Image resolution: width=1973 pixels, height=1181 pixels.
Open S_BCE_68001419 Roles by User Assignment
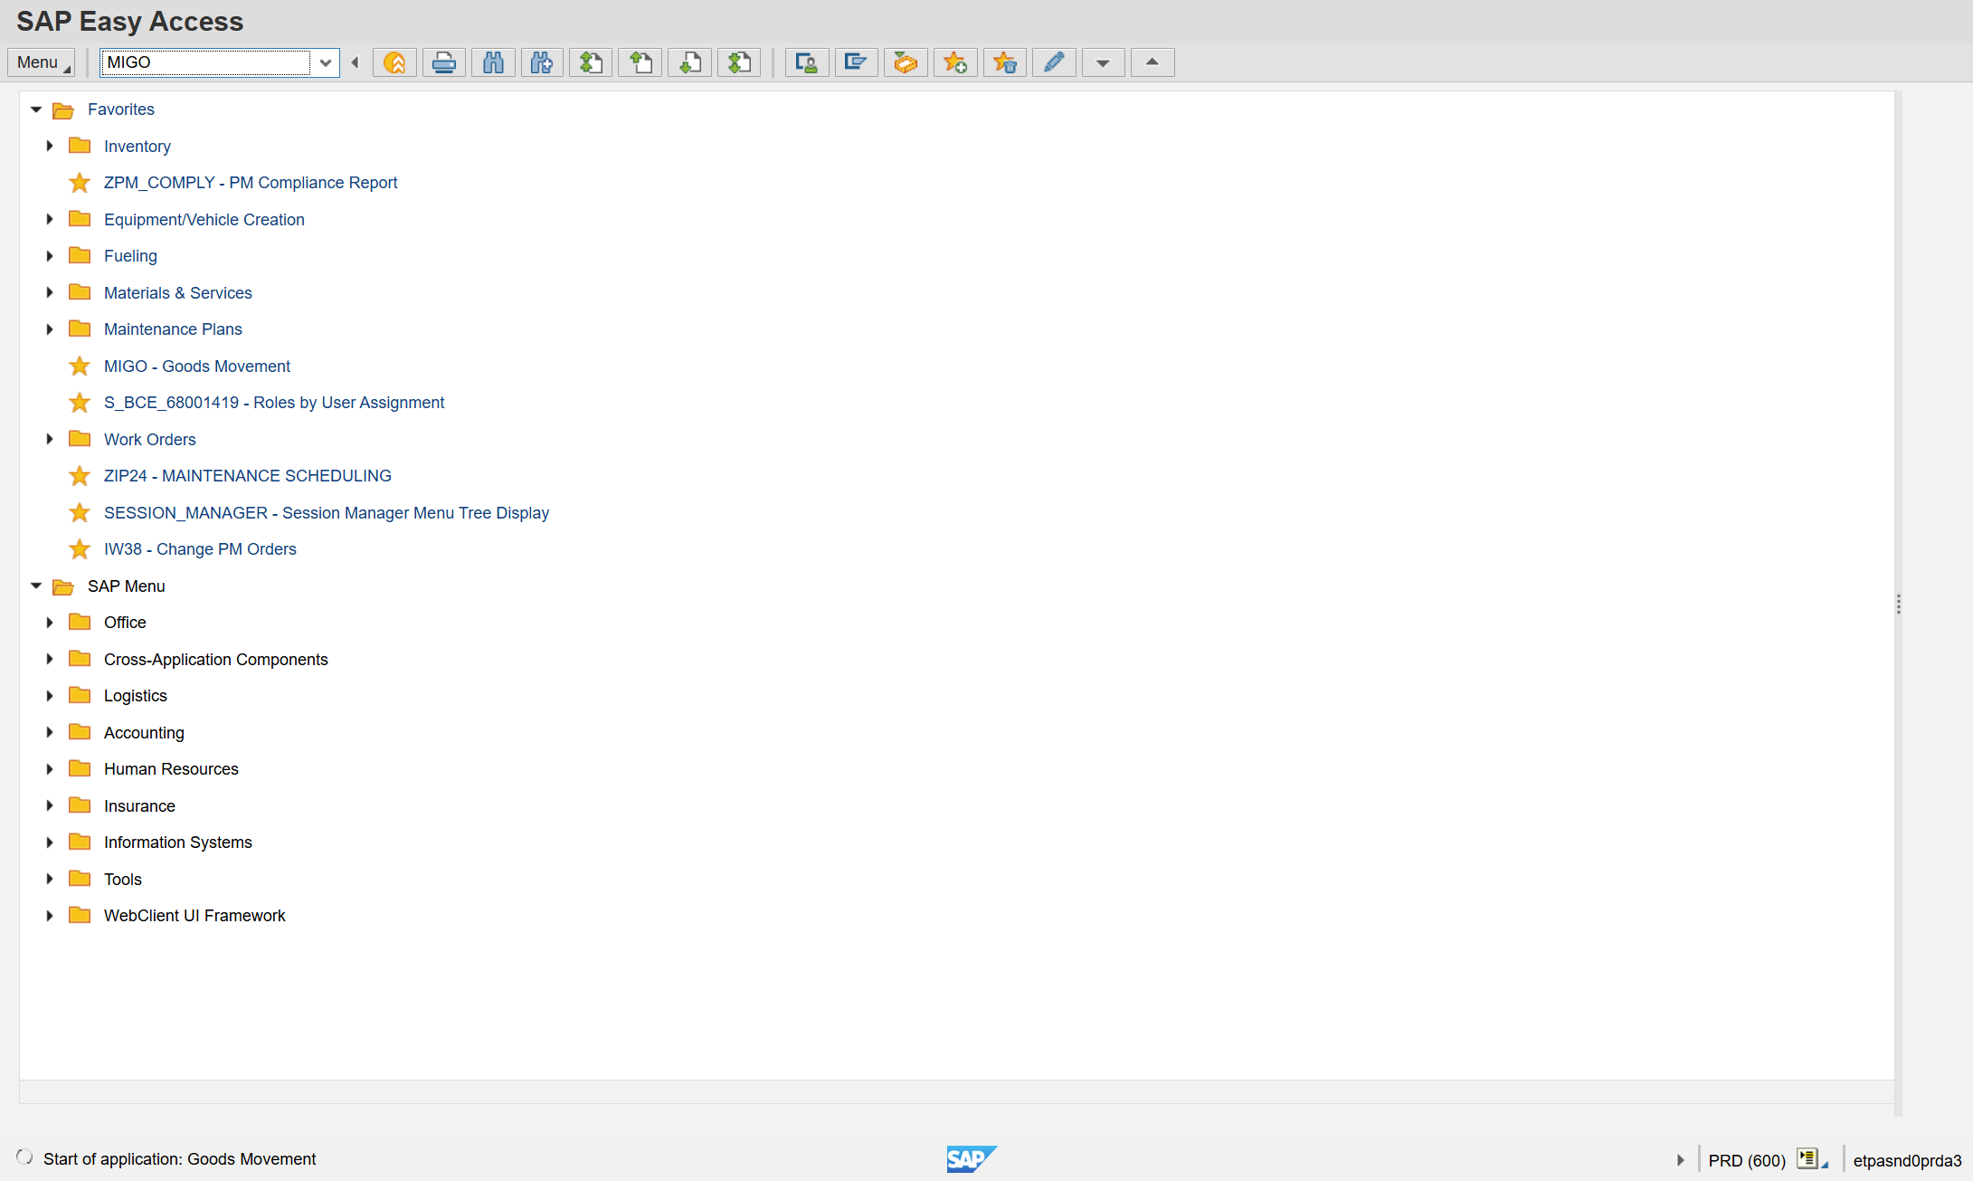click(274, 403)
